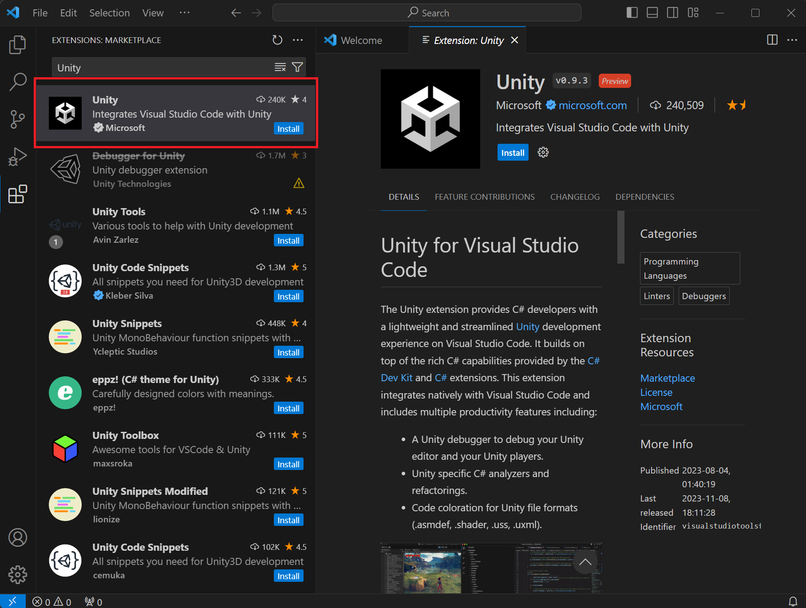Clear the Unity search query
This screenshot has width=806, height=608.
pyautogui.click(x=280, y=67)
